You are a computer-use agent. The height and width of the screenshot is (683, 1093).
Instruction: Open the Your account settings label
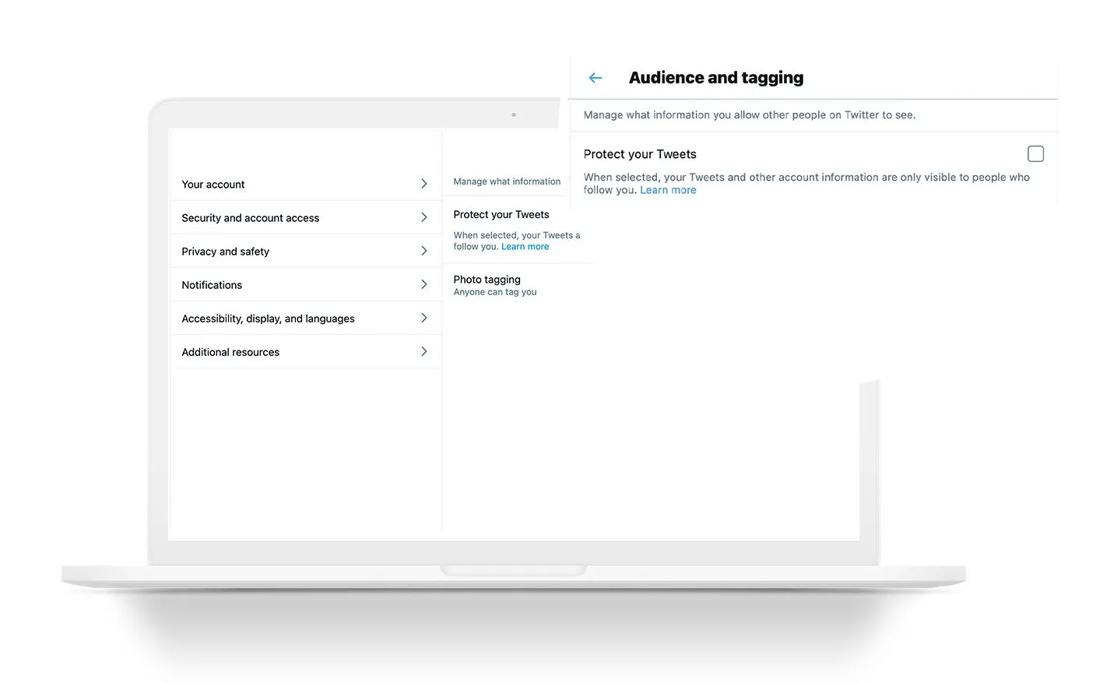tap(213, 185)
